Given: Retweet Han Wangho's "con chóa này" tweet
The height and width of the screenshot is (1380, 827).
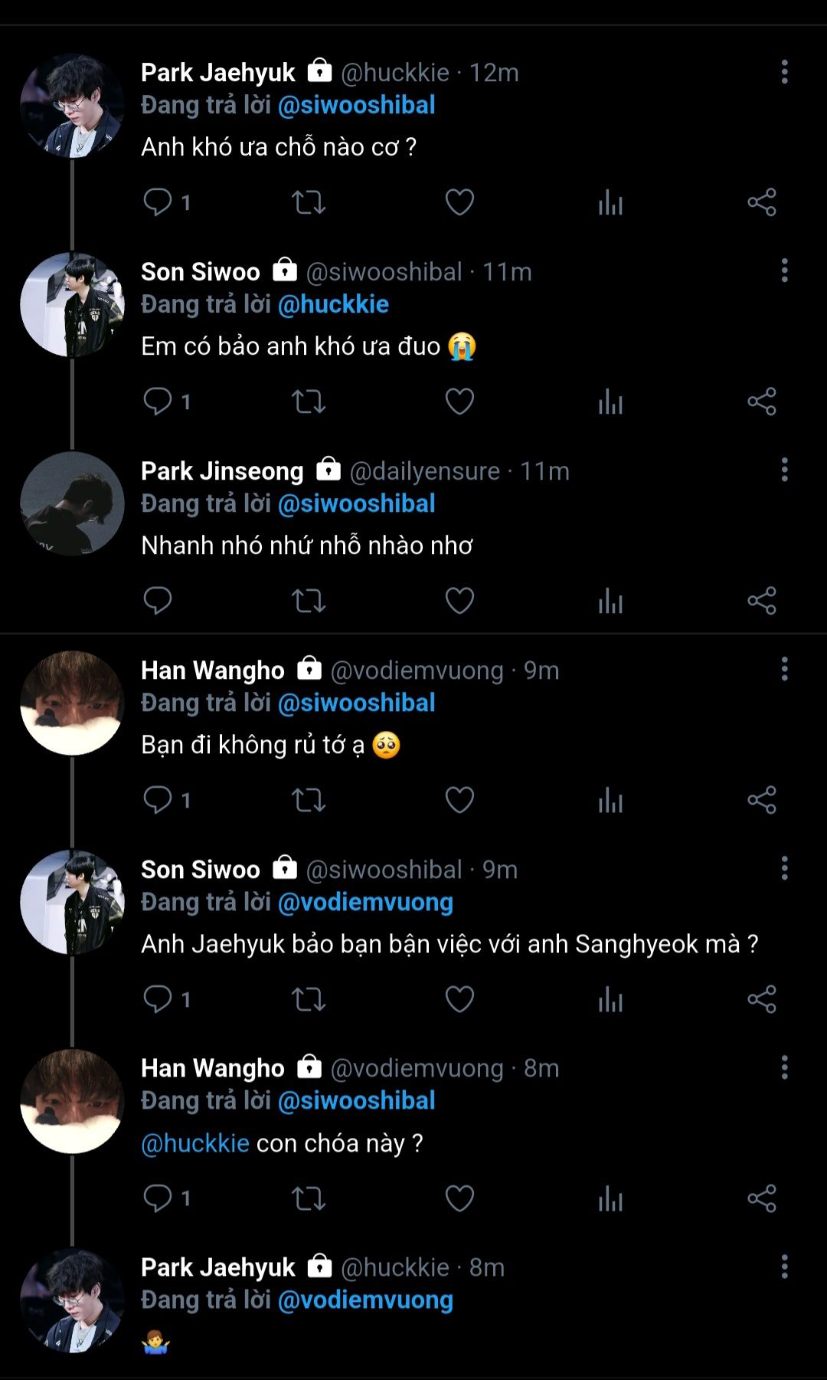Looking at the screenshot, I should point(309,1198).
